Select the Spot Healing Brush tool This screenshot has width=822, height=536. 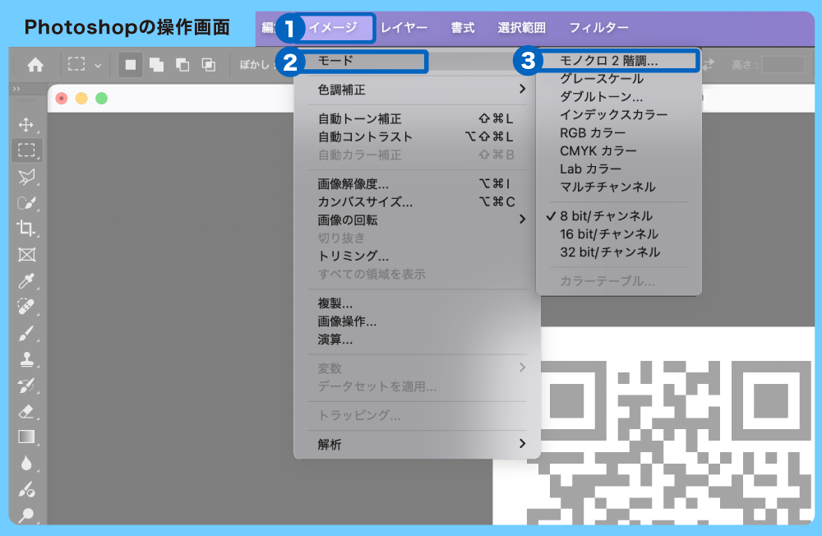click(26, 307)
